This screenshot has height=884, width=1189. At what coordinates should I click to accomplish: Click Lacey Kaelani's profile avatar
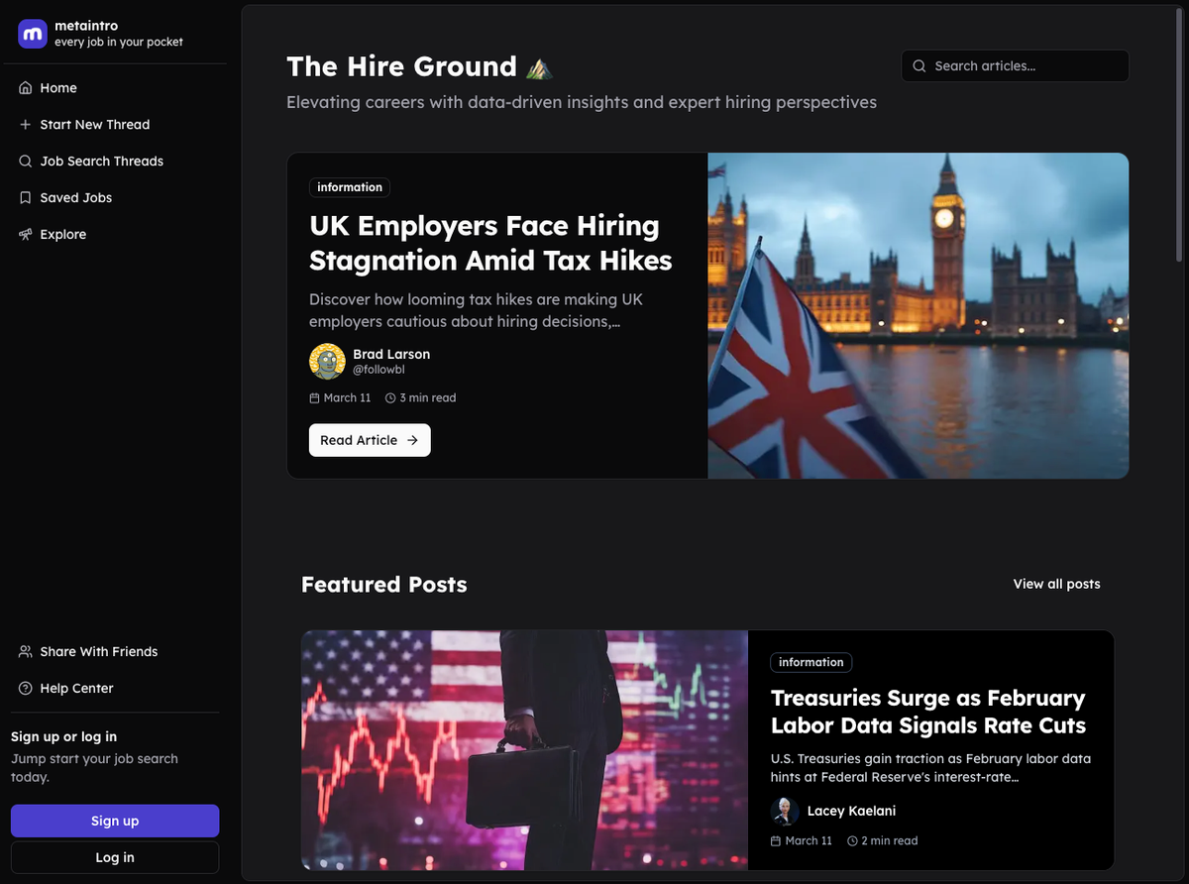click(x=785, y=811)
